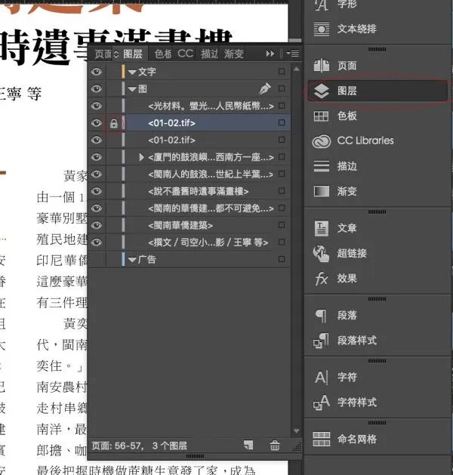Open the 页面 panel icon in the dock
453x475 pixels.
(x=322, y=66)
